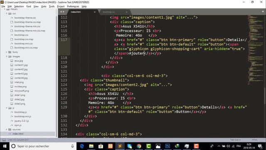The width and height of the screenshot is (266, 150).
Task: Open bootstrap-theme.min.css file
Action: [x=27, y=26]
